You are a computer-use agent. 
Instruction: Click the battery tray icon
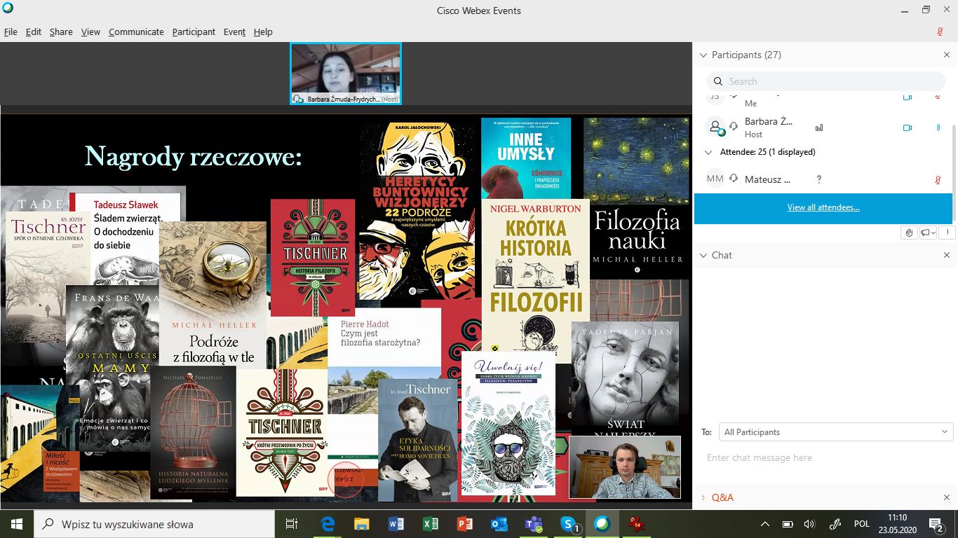point(788,523)
